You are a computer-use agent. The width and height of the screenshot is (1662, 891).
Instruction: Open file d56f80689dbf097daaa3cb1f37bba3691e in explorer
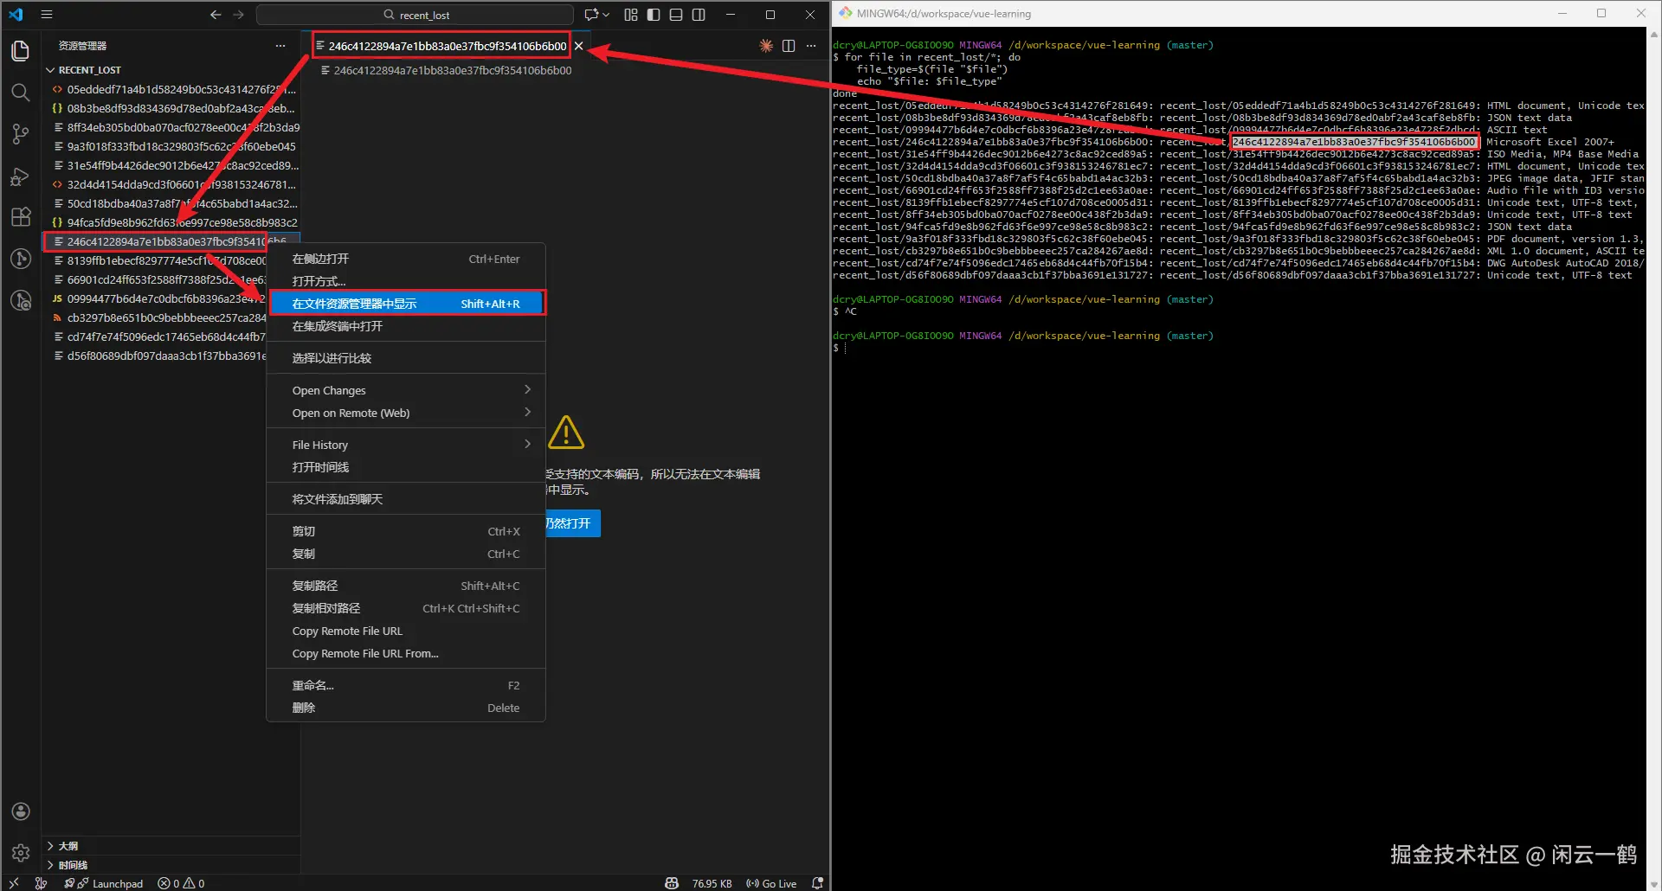[156, 356]
